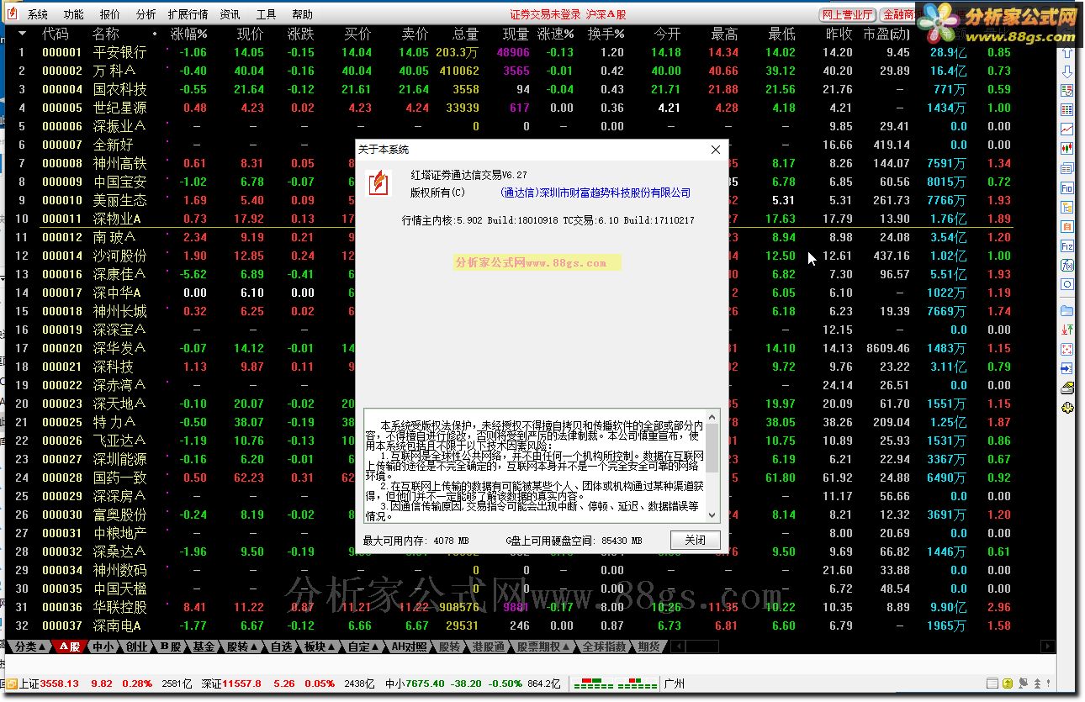Viewport: 1085px width, 702px height.
Task: Open the colored quote list icon in sidebar
Action: coord(1067,110)
